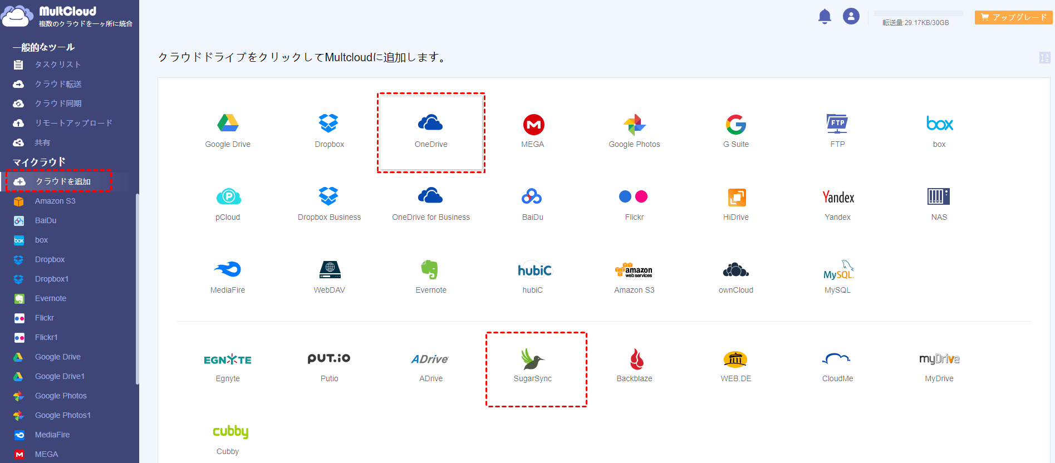Open the notifications bell
Image resolution: width=1055 pixels, height=463 pixels.
[825, 17]
